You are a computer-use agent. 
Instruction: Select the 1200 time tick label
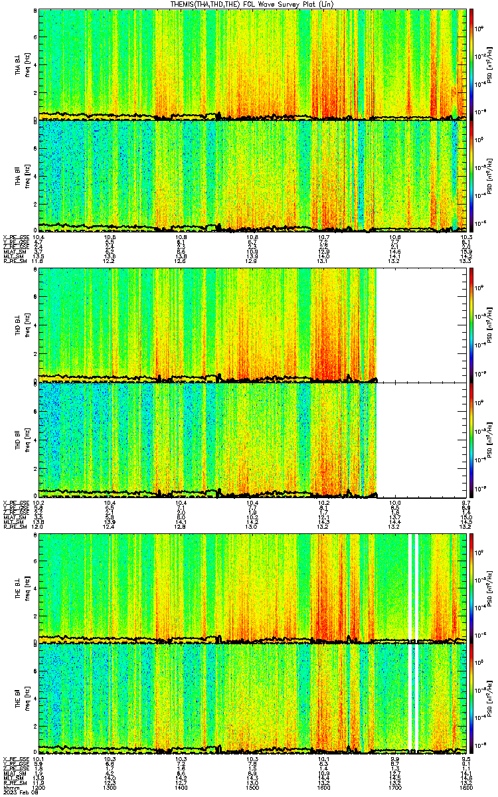click(x=39, y=787)
